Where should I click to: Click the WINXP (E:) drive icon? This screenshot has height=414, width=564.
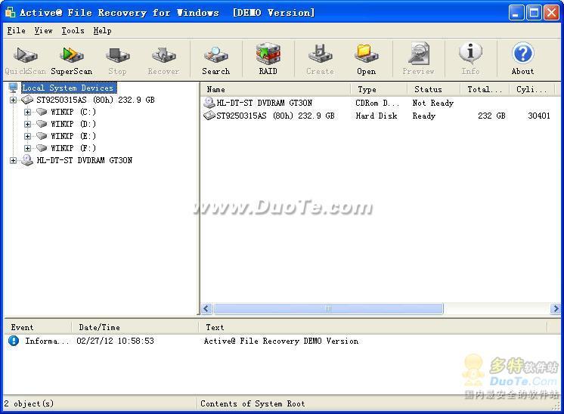(x=42, y=136)
